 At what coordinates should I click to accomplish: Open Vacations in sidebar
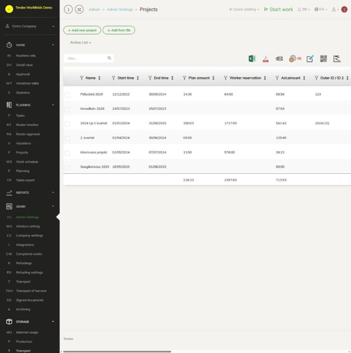[23, 143]
